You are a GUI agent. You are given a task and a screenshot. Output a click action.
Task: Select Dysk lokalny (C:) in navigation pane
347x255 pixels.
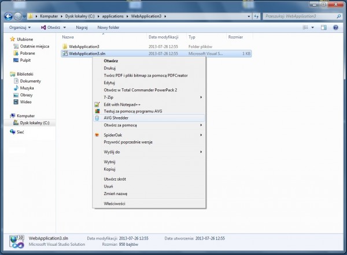[x=34, y=122]
